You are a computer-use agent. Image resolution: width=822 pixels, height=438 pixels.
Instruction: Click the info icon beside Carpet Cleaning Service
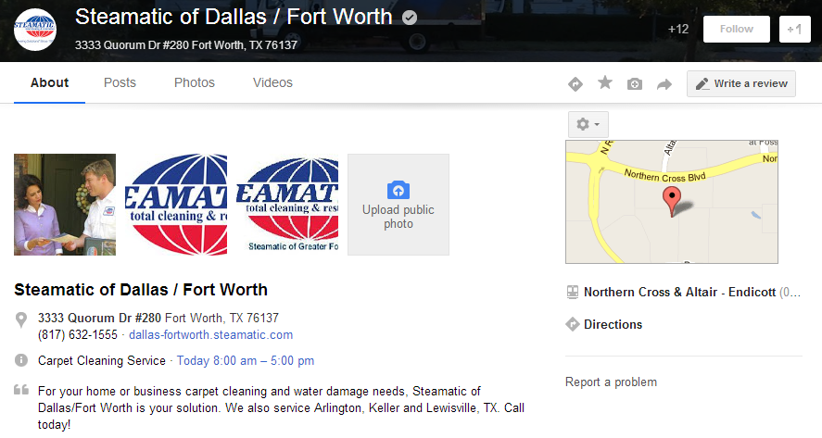coord(21,360)
